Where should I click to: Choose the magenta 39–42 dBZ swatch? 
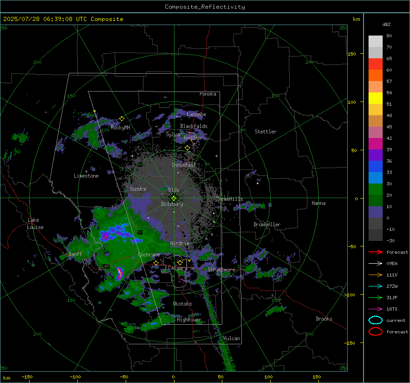375,144
